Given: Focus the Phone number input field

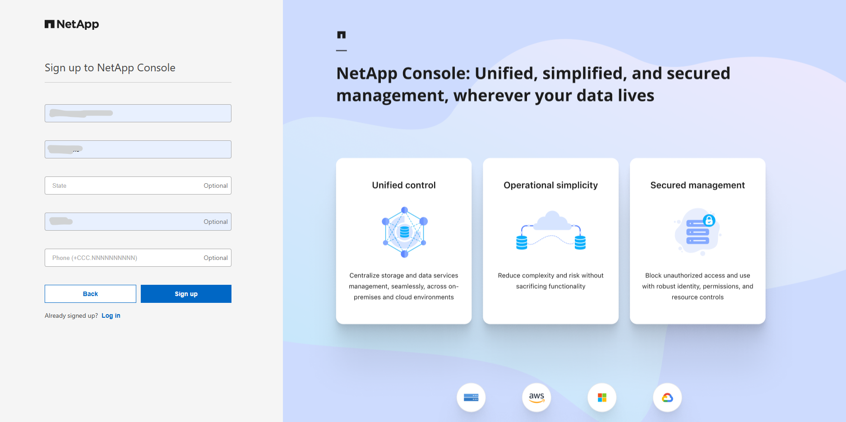Looking at the screenshot, I should point(138,258).
